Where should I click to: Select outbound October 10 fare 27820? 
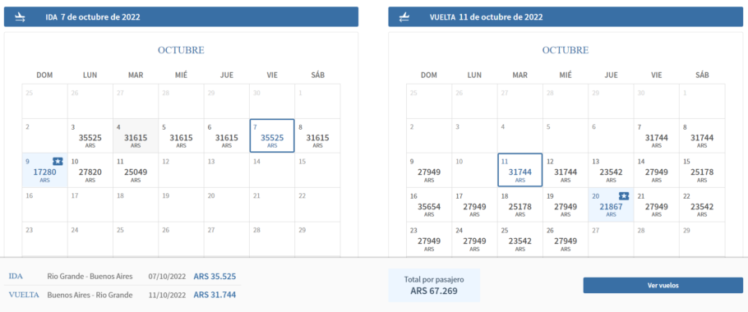tap(90, 171)
